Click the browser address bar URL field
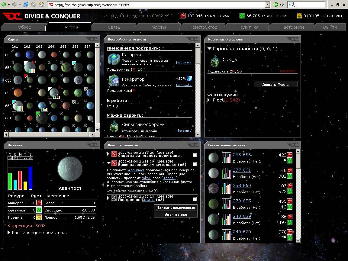The height and width of the screenshot is (261, 348). coord(157,5)
